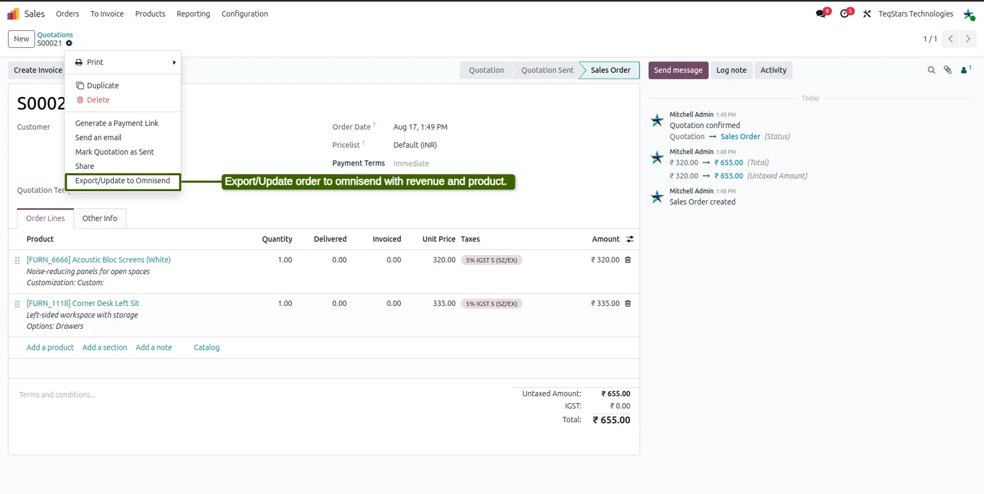Image resolution: width=984 pixels, height=494 pixels.
Task: Open the optional columns settings icon
Action: pos(630,239)
